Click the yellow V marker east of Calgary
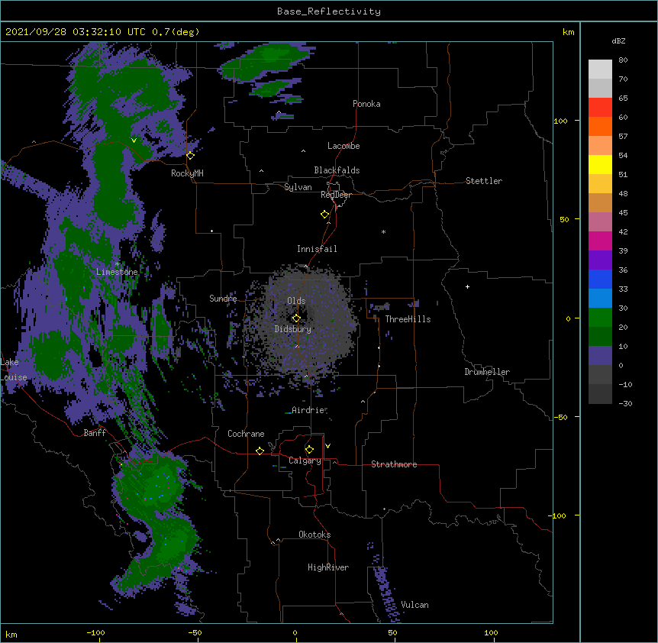The width and height of the screenshot is (658, 643). pyautogui.click(x=327, y=446)
